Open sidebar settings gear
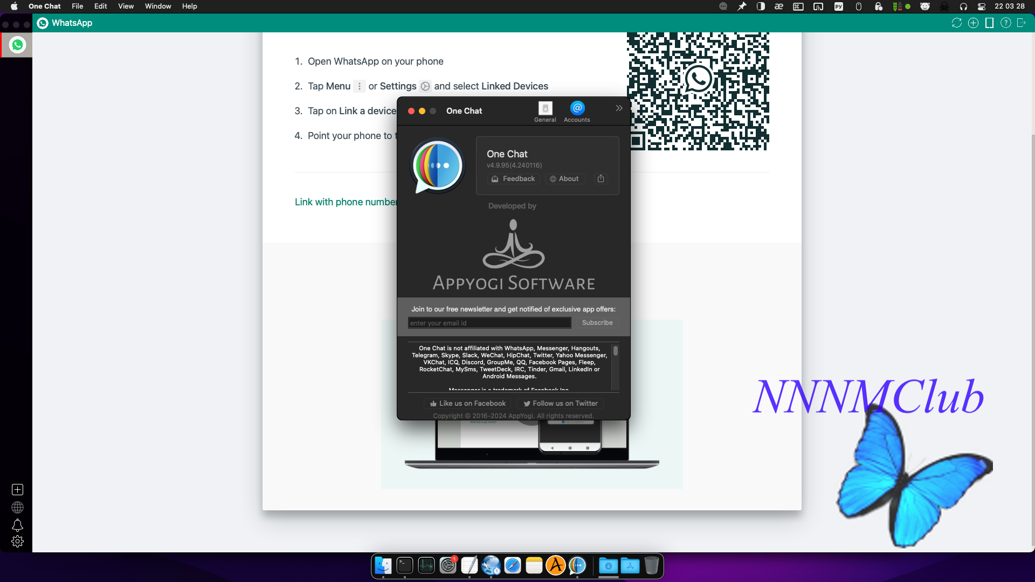Image resolution: width=1035 pixels, height=582 pixels. (x=17, y=542)
